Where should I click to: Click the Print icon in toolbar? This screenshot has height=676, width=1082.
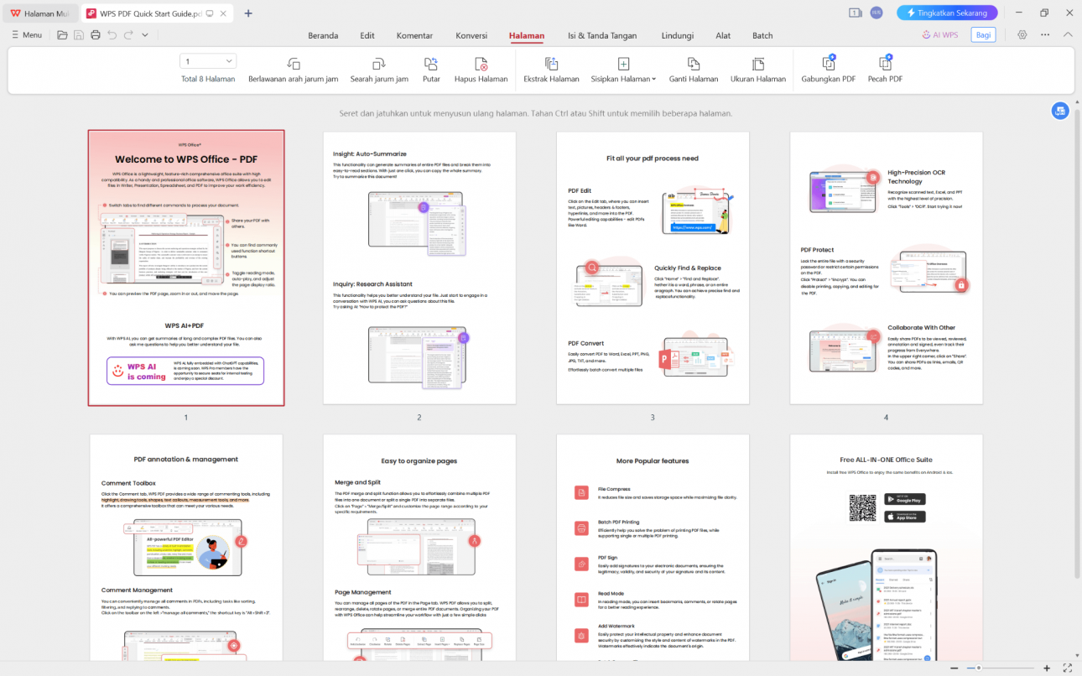point(95,35)
